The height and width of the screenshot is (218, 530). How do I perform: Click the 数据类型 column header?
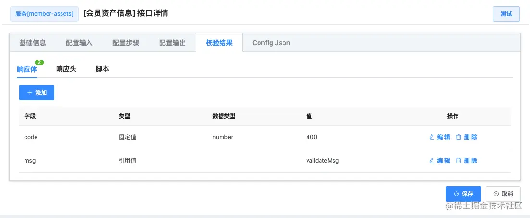[x=224, y=116]
